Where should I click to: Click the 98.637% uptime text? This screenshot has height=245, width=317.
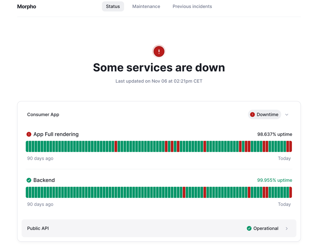275,134
